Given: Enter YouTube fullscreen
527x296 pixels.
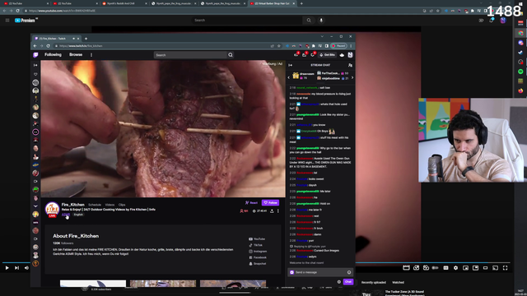Looking at the screenshot, I should [x=505, y=268].
